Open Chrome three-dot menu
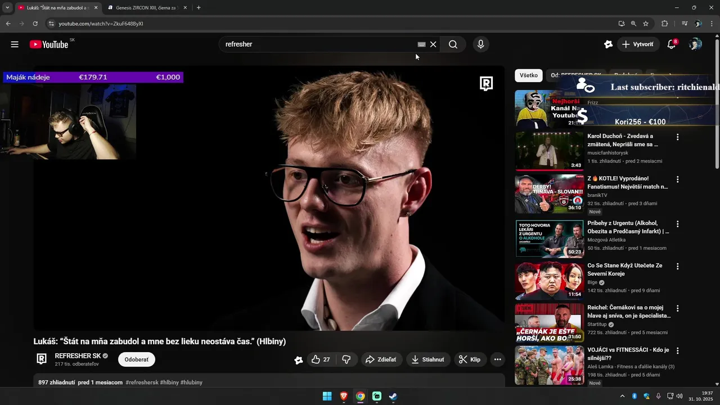Screen dimensions: 720x405 point(712,24)
